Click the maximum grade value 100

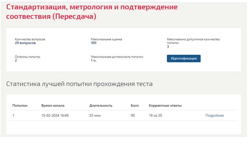click(x=93, y=43)
